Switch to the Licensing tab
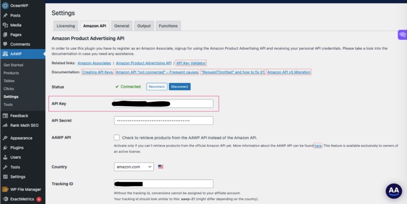Viewport: 407px width, 204px height. click(x=66, y=26)
